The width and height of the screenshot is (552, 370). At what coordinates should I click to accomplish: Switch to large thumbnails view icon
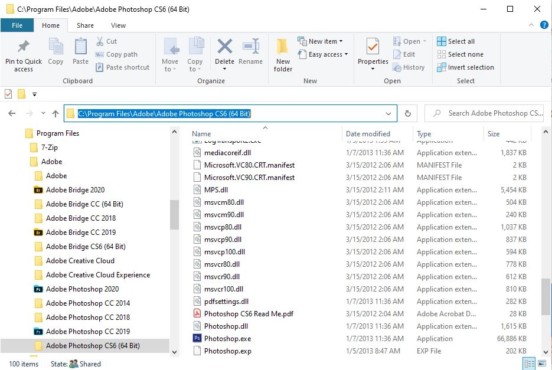pyautogui.click(x=543, y=364)
